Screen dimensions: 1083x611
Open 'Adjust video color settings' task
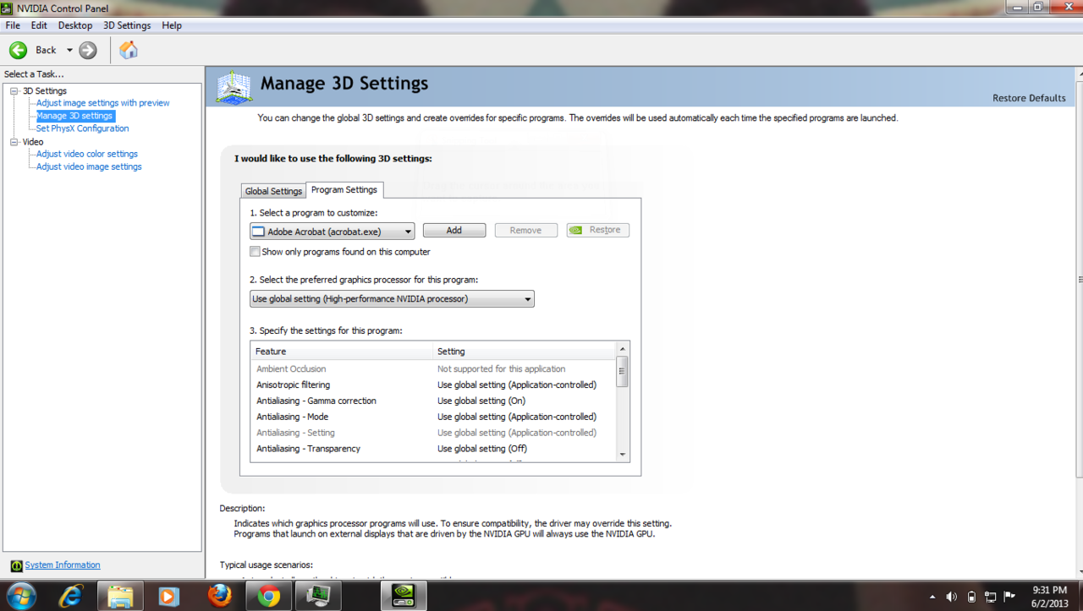point(87,154)
